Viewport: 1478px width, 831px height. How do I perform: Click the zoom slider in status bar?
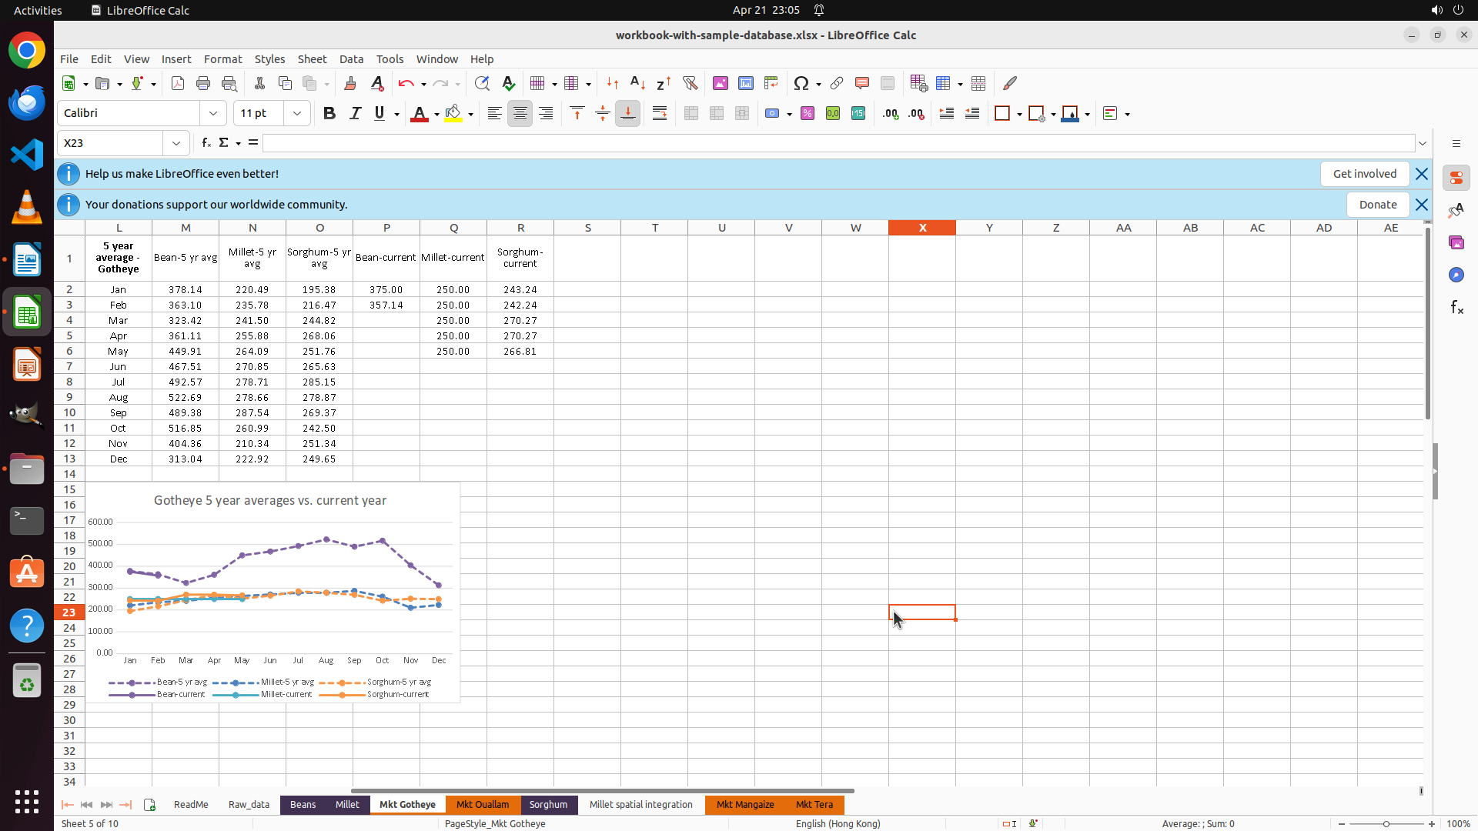click(x=1386, y=824)
